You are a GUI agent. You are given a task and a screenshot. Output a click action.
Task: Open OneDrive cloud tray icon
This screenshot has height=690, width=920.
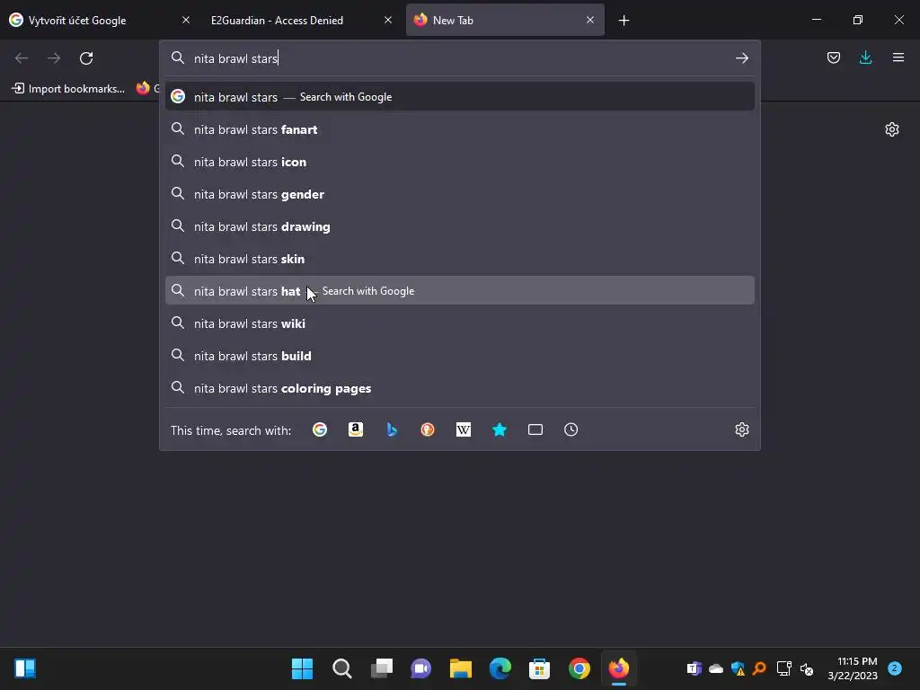(716, 668)
